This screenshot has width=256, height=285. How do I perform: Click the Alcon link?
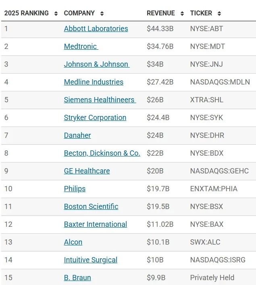(x=73, y=242)
